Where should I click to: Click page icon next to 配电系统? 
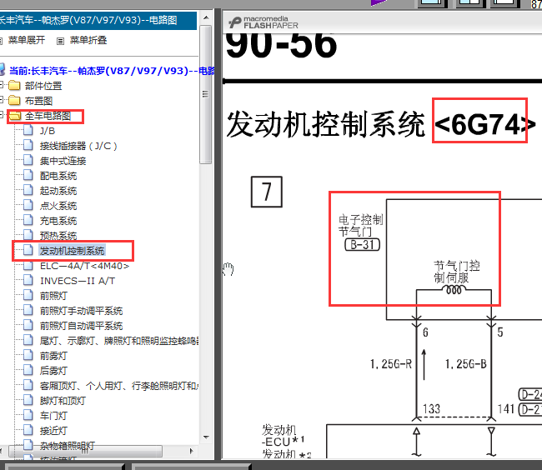28,175
